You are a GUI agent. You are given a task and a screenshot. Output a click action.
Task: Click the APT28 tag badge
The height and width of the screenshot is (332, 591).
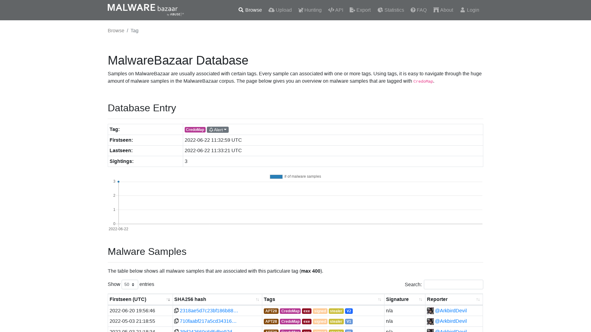tap(271, 311)
